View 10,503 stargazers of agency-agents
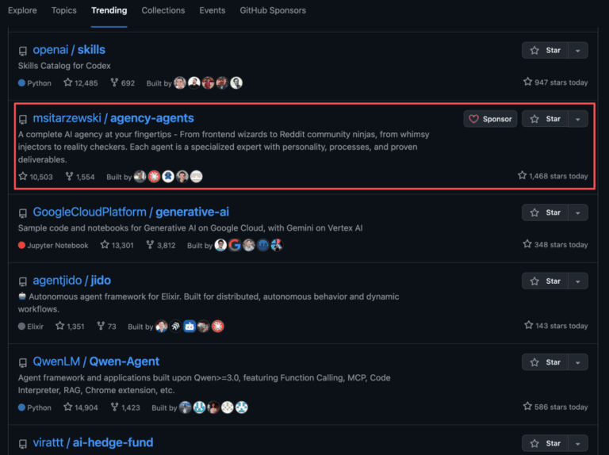This screenshot has width=609, height=455. pyautogui.click(x=36, y=177)
